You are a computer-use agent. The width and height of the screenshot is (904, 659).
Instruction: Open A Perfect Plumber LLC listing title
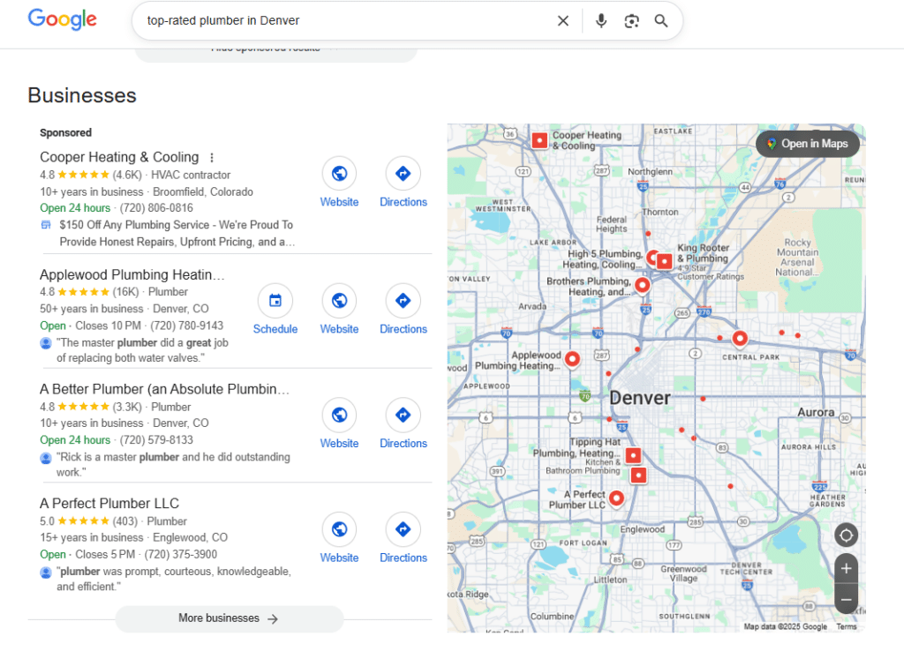click(x=109, y=504)
